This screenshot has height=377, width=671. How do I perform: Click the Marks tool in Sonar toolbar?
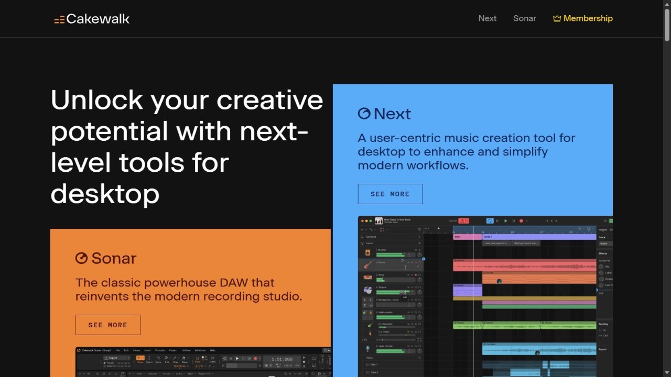click(x=212, y=359)
